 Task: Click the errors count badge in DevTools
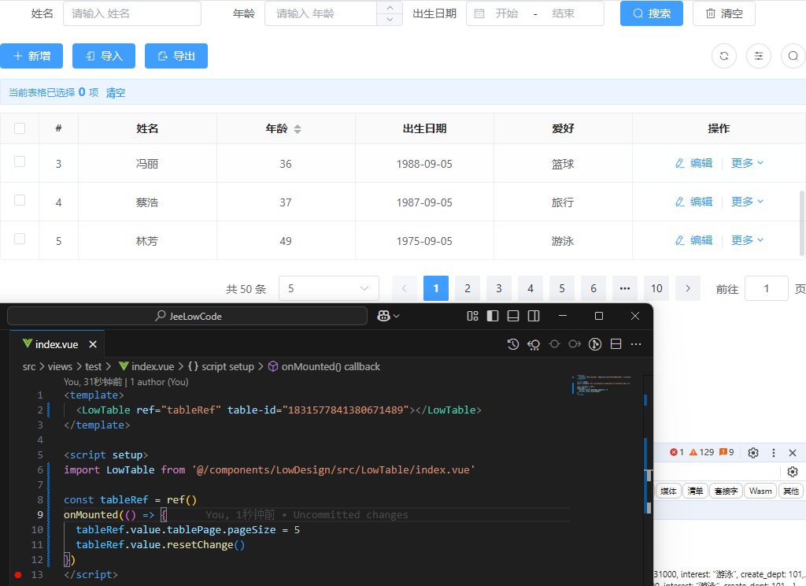(x=676, y=452)
